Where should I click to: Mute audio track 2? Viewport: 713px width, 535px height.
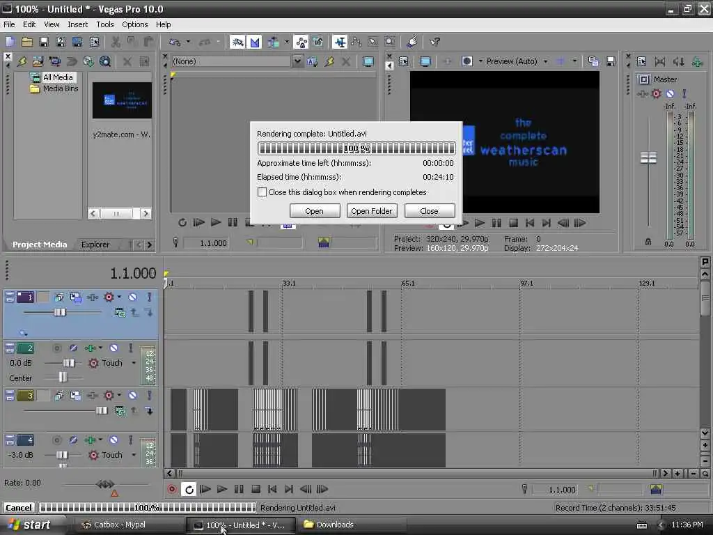click(x=113, y=349)
